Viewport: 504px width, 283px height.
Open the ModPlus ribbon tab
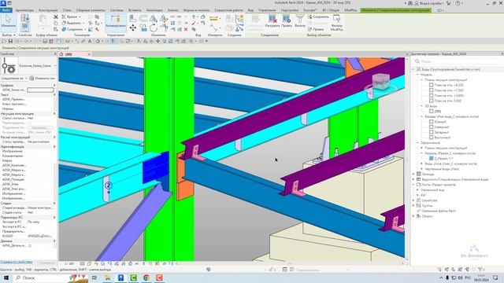[350, 10]
